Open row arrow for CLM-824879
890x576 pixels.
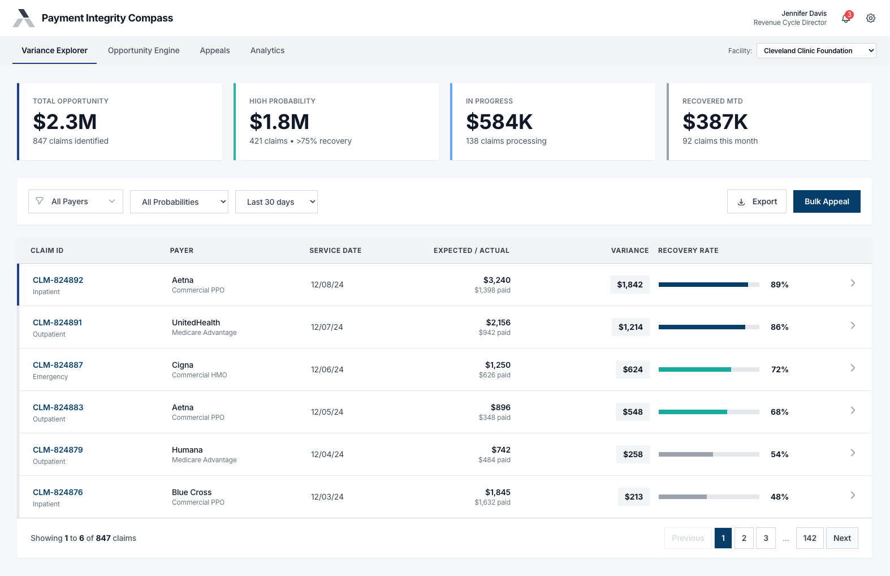tap(853, 453)
